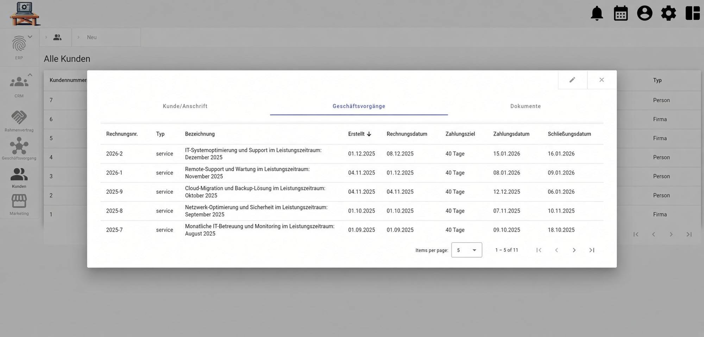The height and width of the screenshot is (337, 704).
Task: Open the notifications bell icon
Action: (x=597, y=14)
